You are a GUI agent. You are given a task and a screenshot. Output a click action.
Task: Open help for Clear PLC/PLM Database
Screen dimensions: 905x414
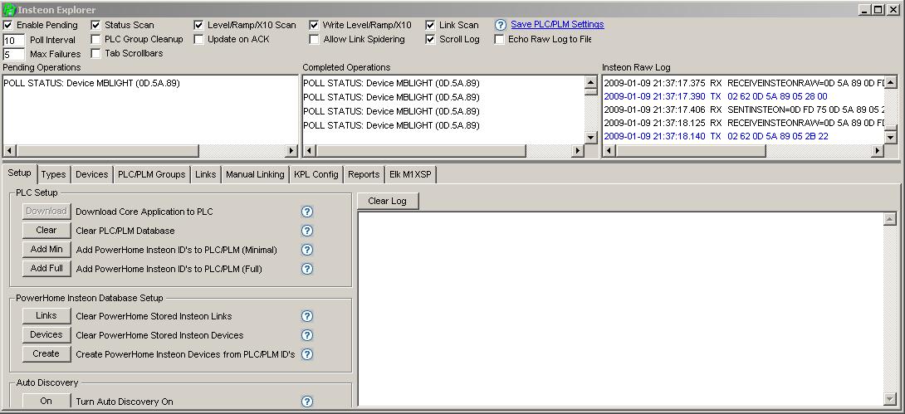307,231
